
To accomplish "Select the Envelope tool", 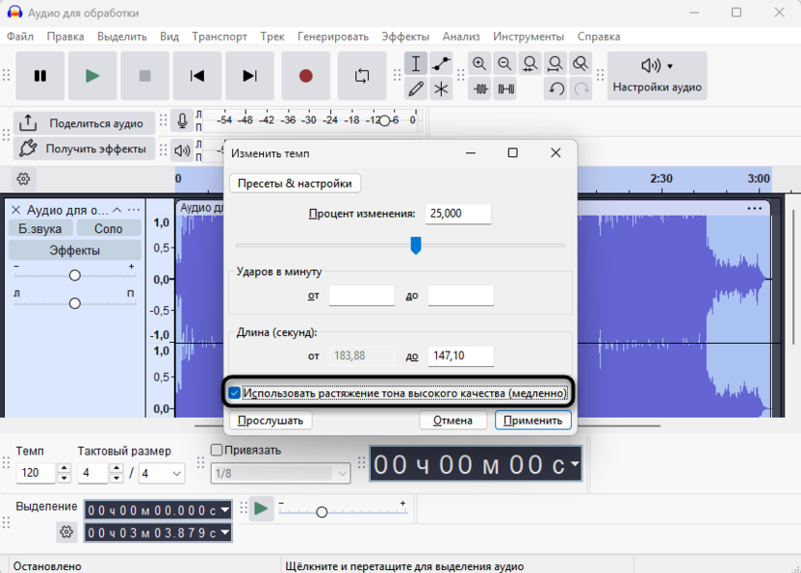I will 441,65.
